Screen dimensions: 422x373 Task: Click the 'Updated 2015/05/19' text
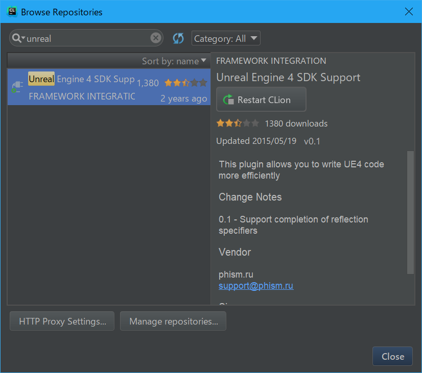click(256, 141)
